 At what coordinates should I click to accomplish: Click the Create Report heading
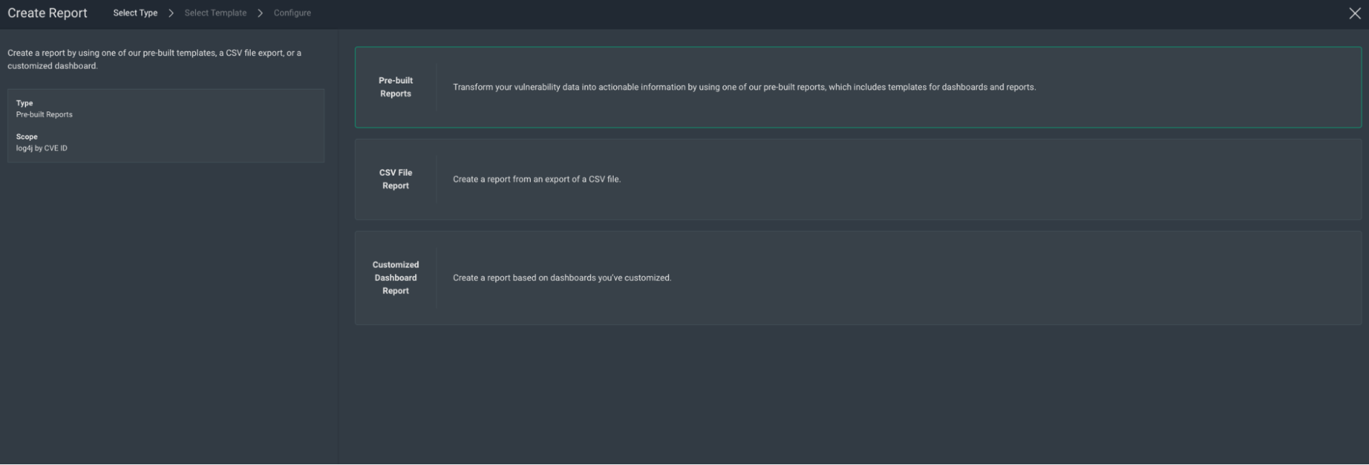47,13
